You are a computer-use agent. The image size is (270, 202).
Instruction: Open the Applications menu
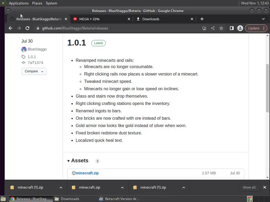19,3
